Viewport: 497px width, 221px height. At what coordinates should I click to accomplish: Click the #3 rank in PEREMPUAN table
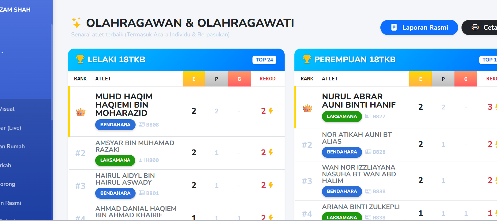307,181
